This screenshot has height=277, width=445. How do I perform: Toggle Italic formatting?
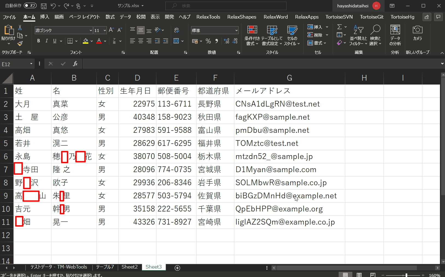pos(46,41)
